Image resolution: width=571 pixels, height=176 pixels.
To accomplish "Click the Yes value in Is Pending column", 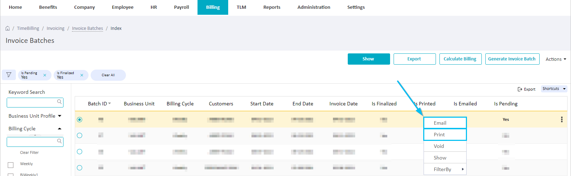I will (x=506, y=119).
